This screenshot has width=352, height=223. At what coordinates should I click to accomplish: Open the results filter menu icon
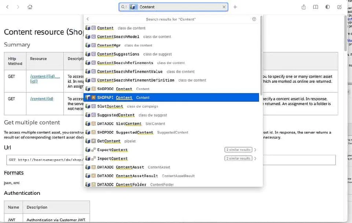254,19
